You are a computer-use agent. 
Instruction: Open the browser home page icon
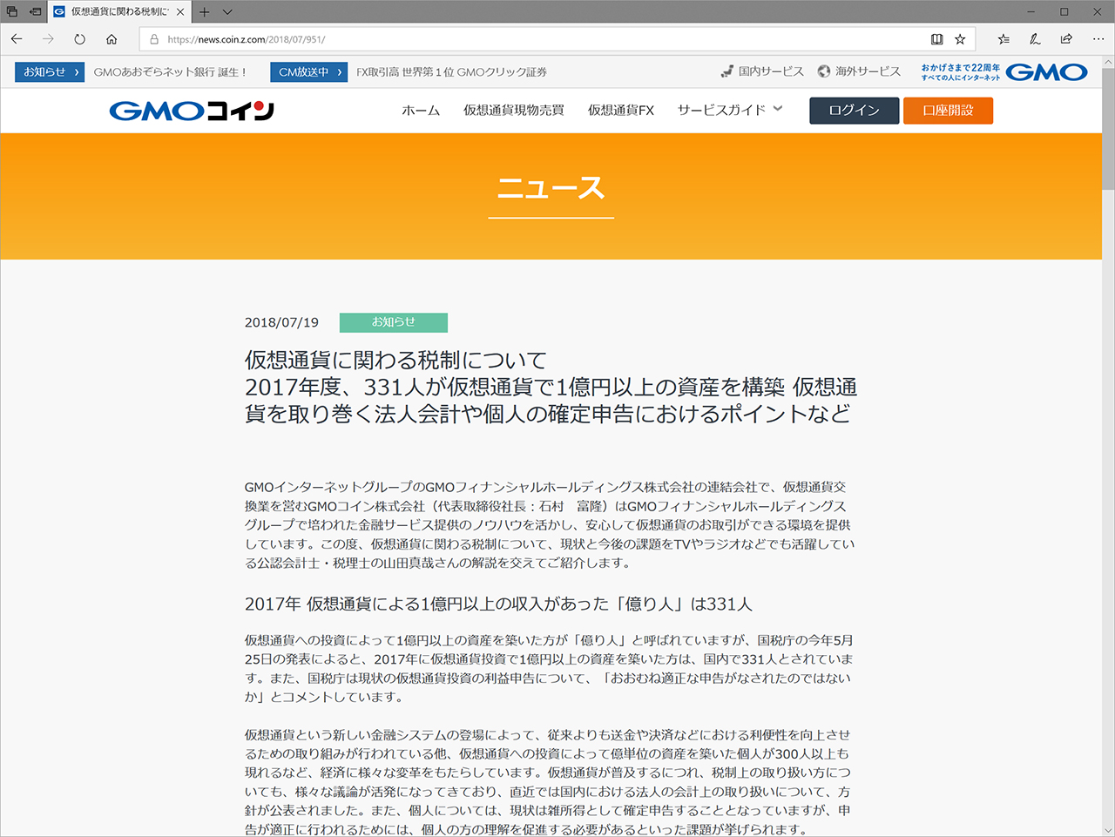tap(111, 39)
